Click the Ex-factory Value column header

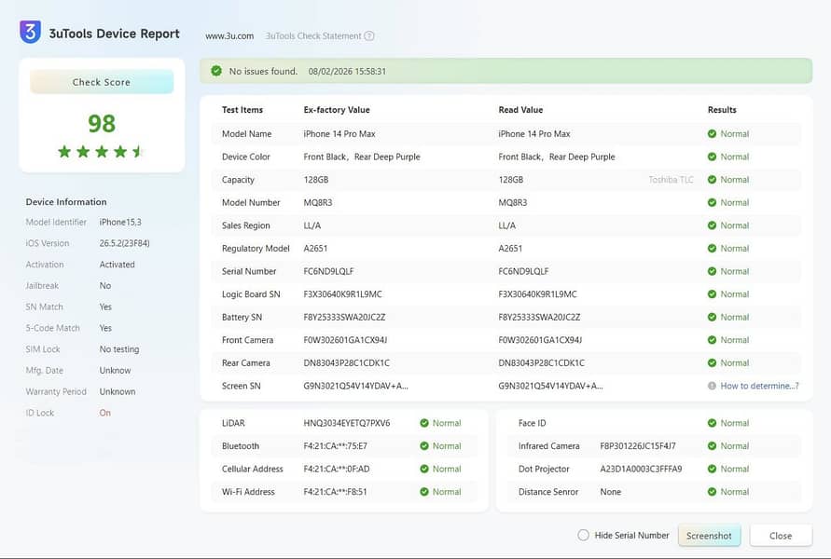[337, 110]
